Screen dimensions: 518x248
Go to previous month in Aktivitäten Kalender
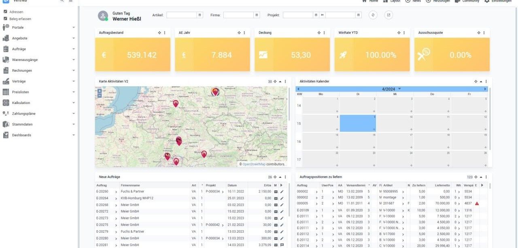pos(298,89)
